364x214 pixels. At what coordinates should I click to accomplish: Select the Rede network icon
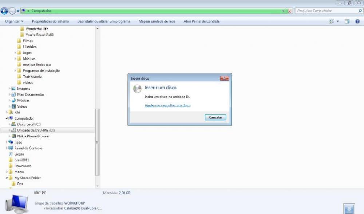pos(11,142)
